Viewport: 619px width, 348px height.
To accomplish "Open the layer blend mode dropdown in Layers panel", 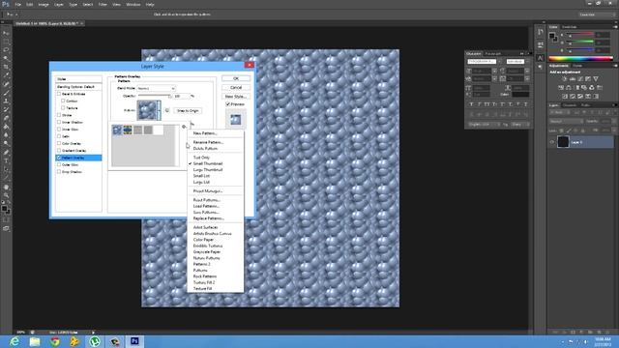I will [x=566, y=121].
